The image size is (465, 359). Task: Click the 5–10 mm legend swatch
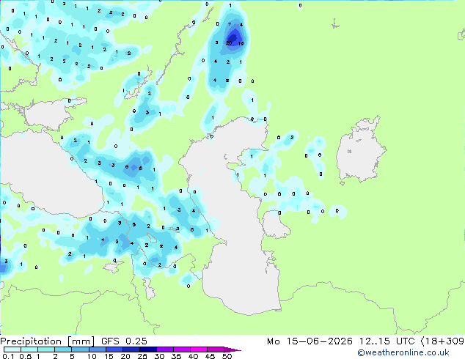[x=80, y=349]
